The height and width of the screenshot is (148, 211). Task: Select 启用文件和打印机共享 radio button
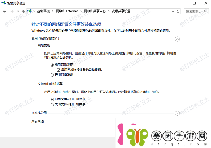(52, 99)
